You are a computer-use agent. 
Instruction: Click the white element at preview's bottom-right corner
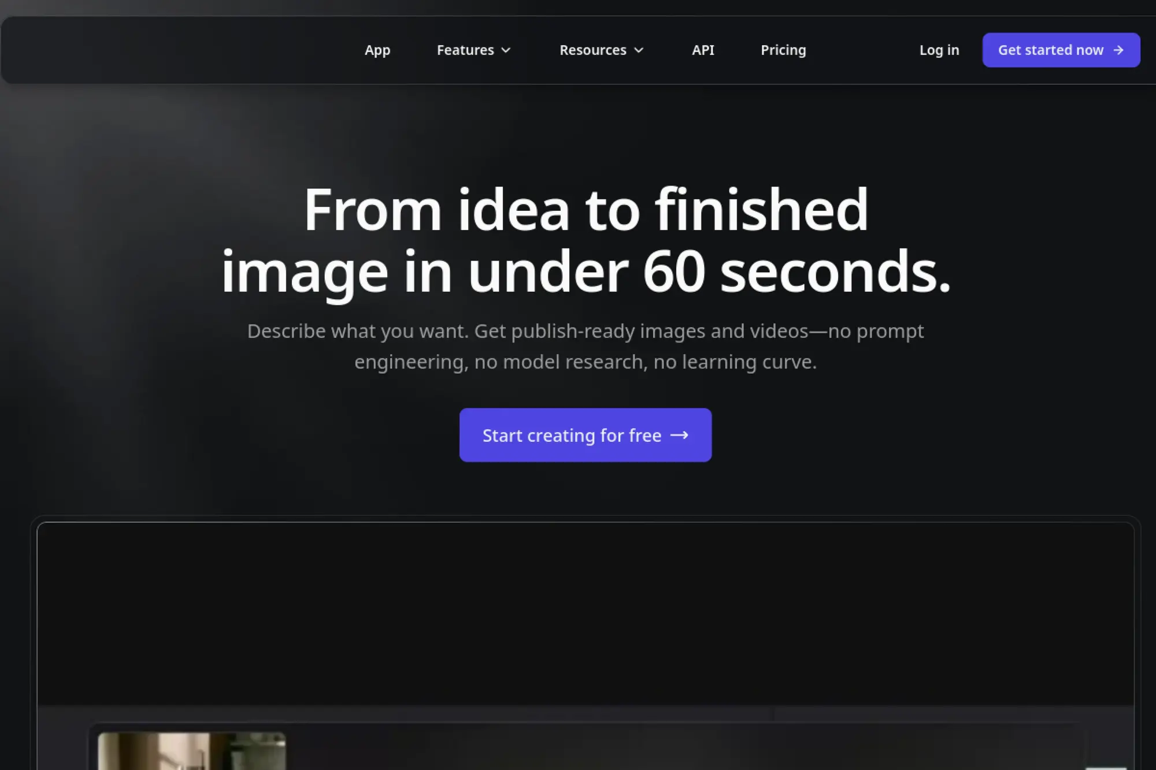click(1107, 767)
